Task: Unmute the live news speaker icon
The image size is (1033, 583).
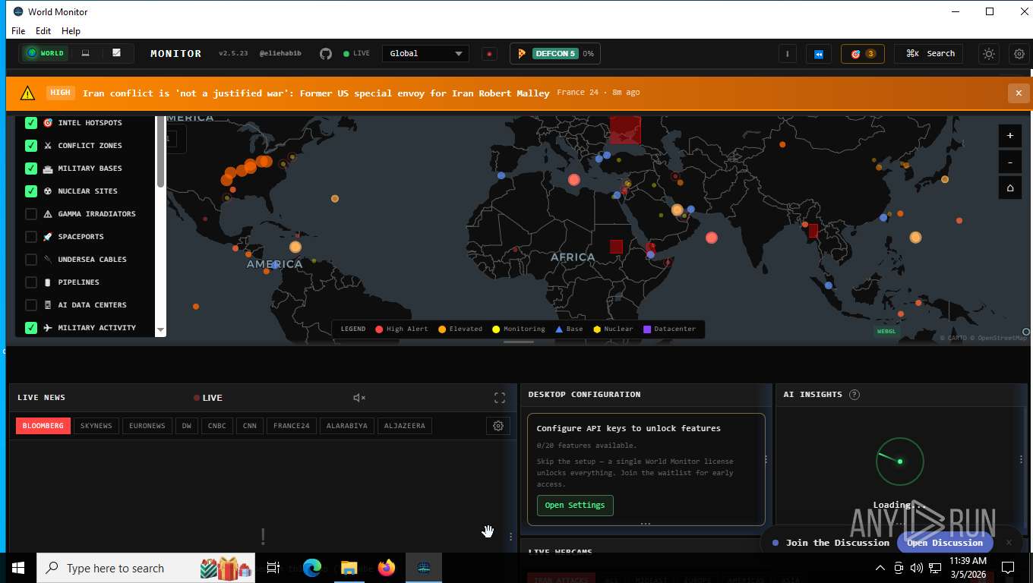Action: (x=359, y=398)
